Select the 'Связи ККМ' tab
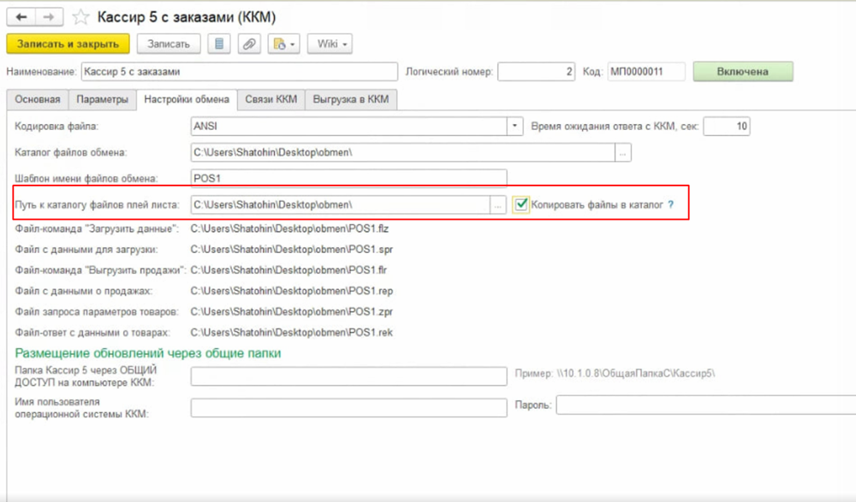 [270, 99]
